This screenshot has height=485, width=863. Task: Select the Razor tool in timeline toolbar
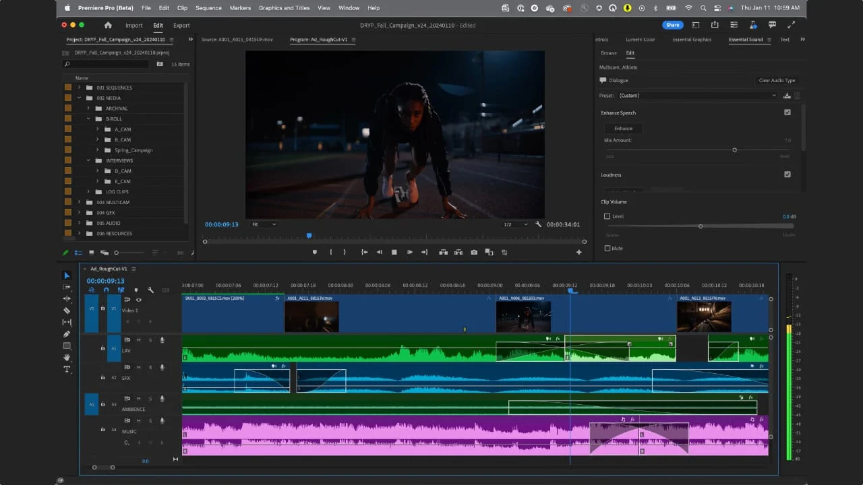coord(67,311)
